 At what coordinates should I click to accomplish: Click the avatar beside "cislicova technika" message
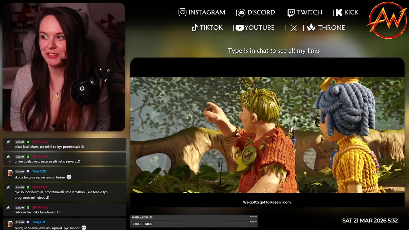click(9, 209)
